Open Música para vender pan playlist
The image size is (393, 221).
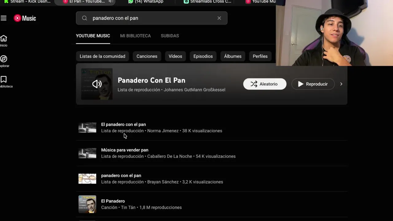click(x=125, y=150)
